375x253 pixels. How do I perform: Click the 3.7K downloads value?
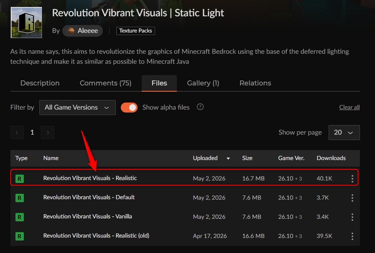[x=323, y=198]
